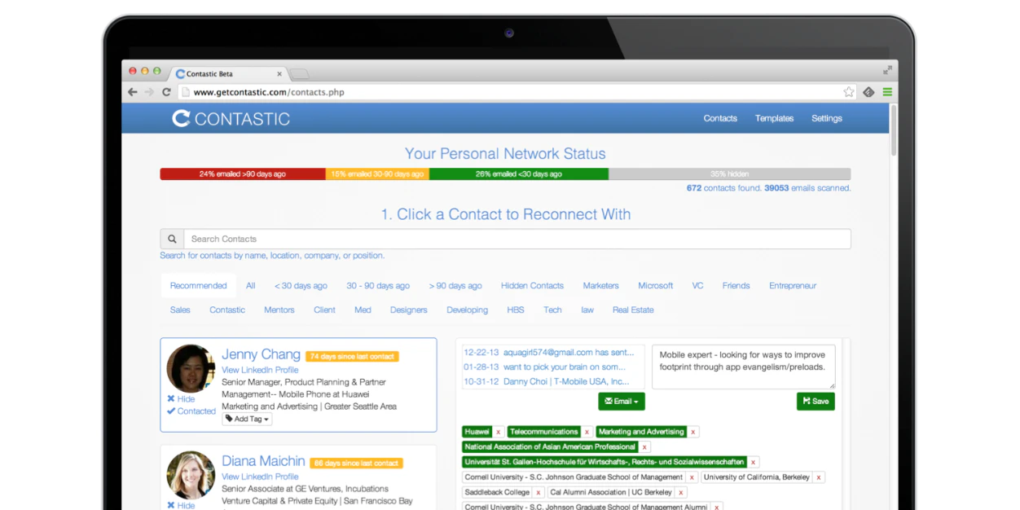
Task: Reload the page with the refresh icon
Action: 166,92
